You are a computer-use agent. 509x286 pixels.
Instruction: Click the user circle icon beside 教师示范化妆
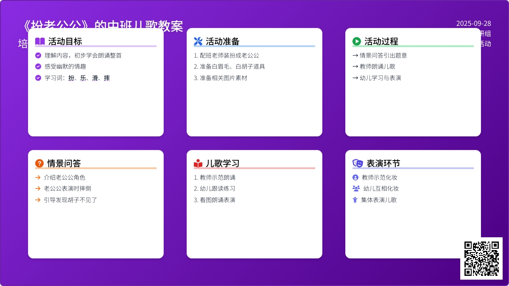355,178
